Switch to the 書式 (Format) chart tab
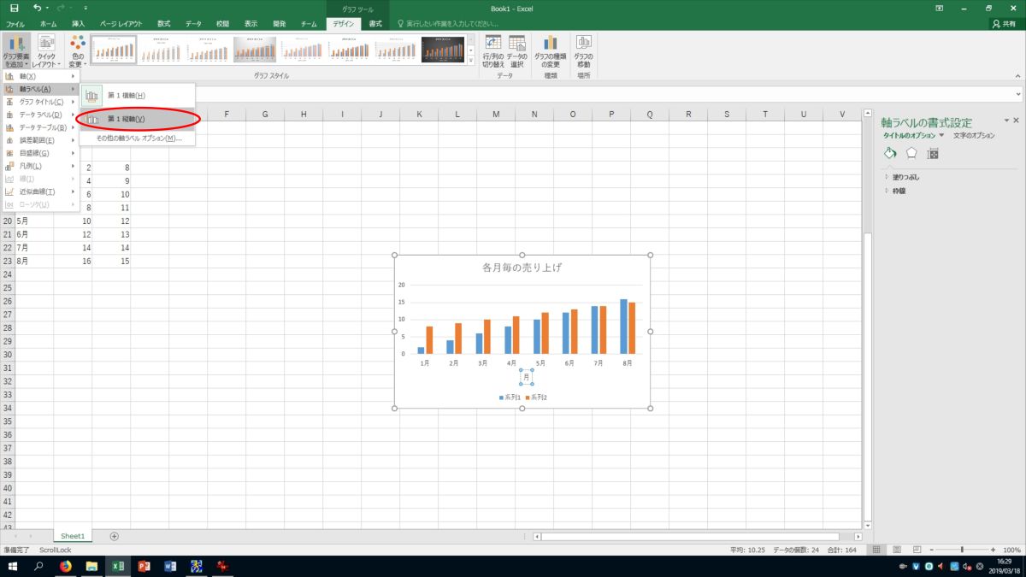The height and width of the screenshot is (577, 1026). coord(375,24)
